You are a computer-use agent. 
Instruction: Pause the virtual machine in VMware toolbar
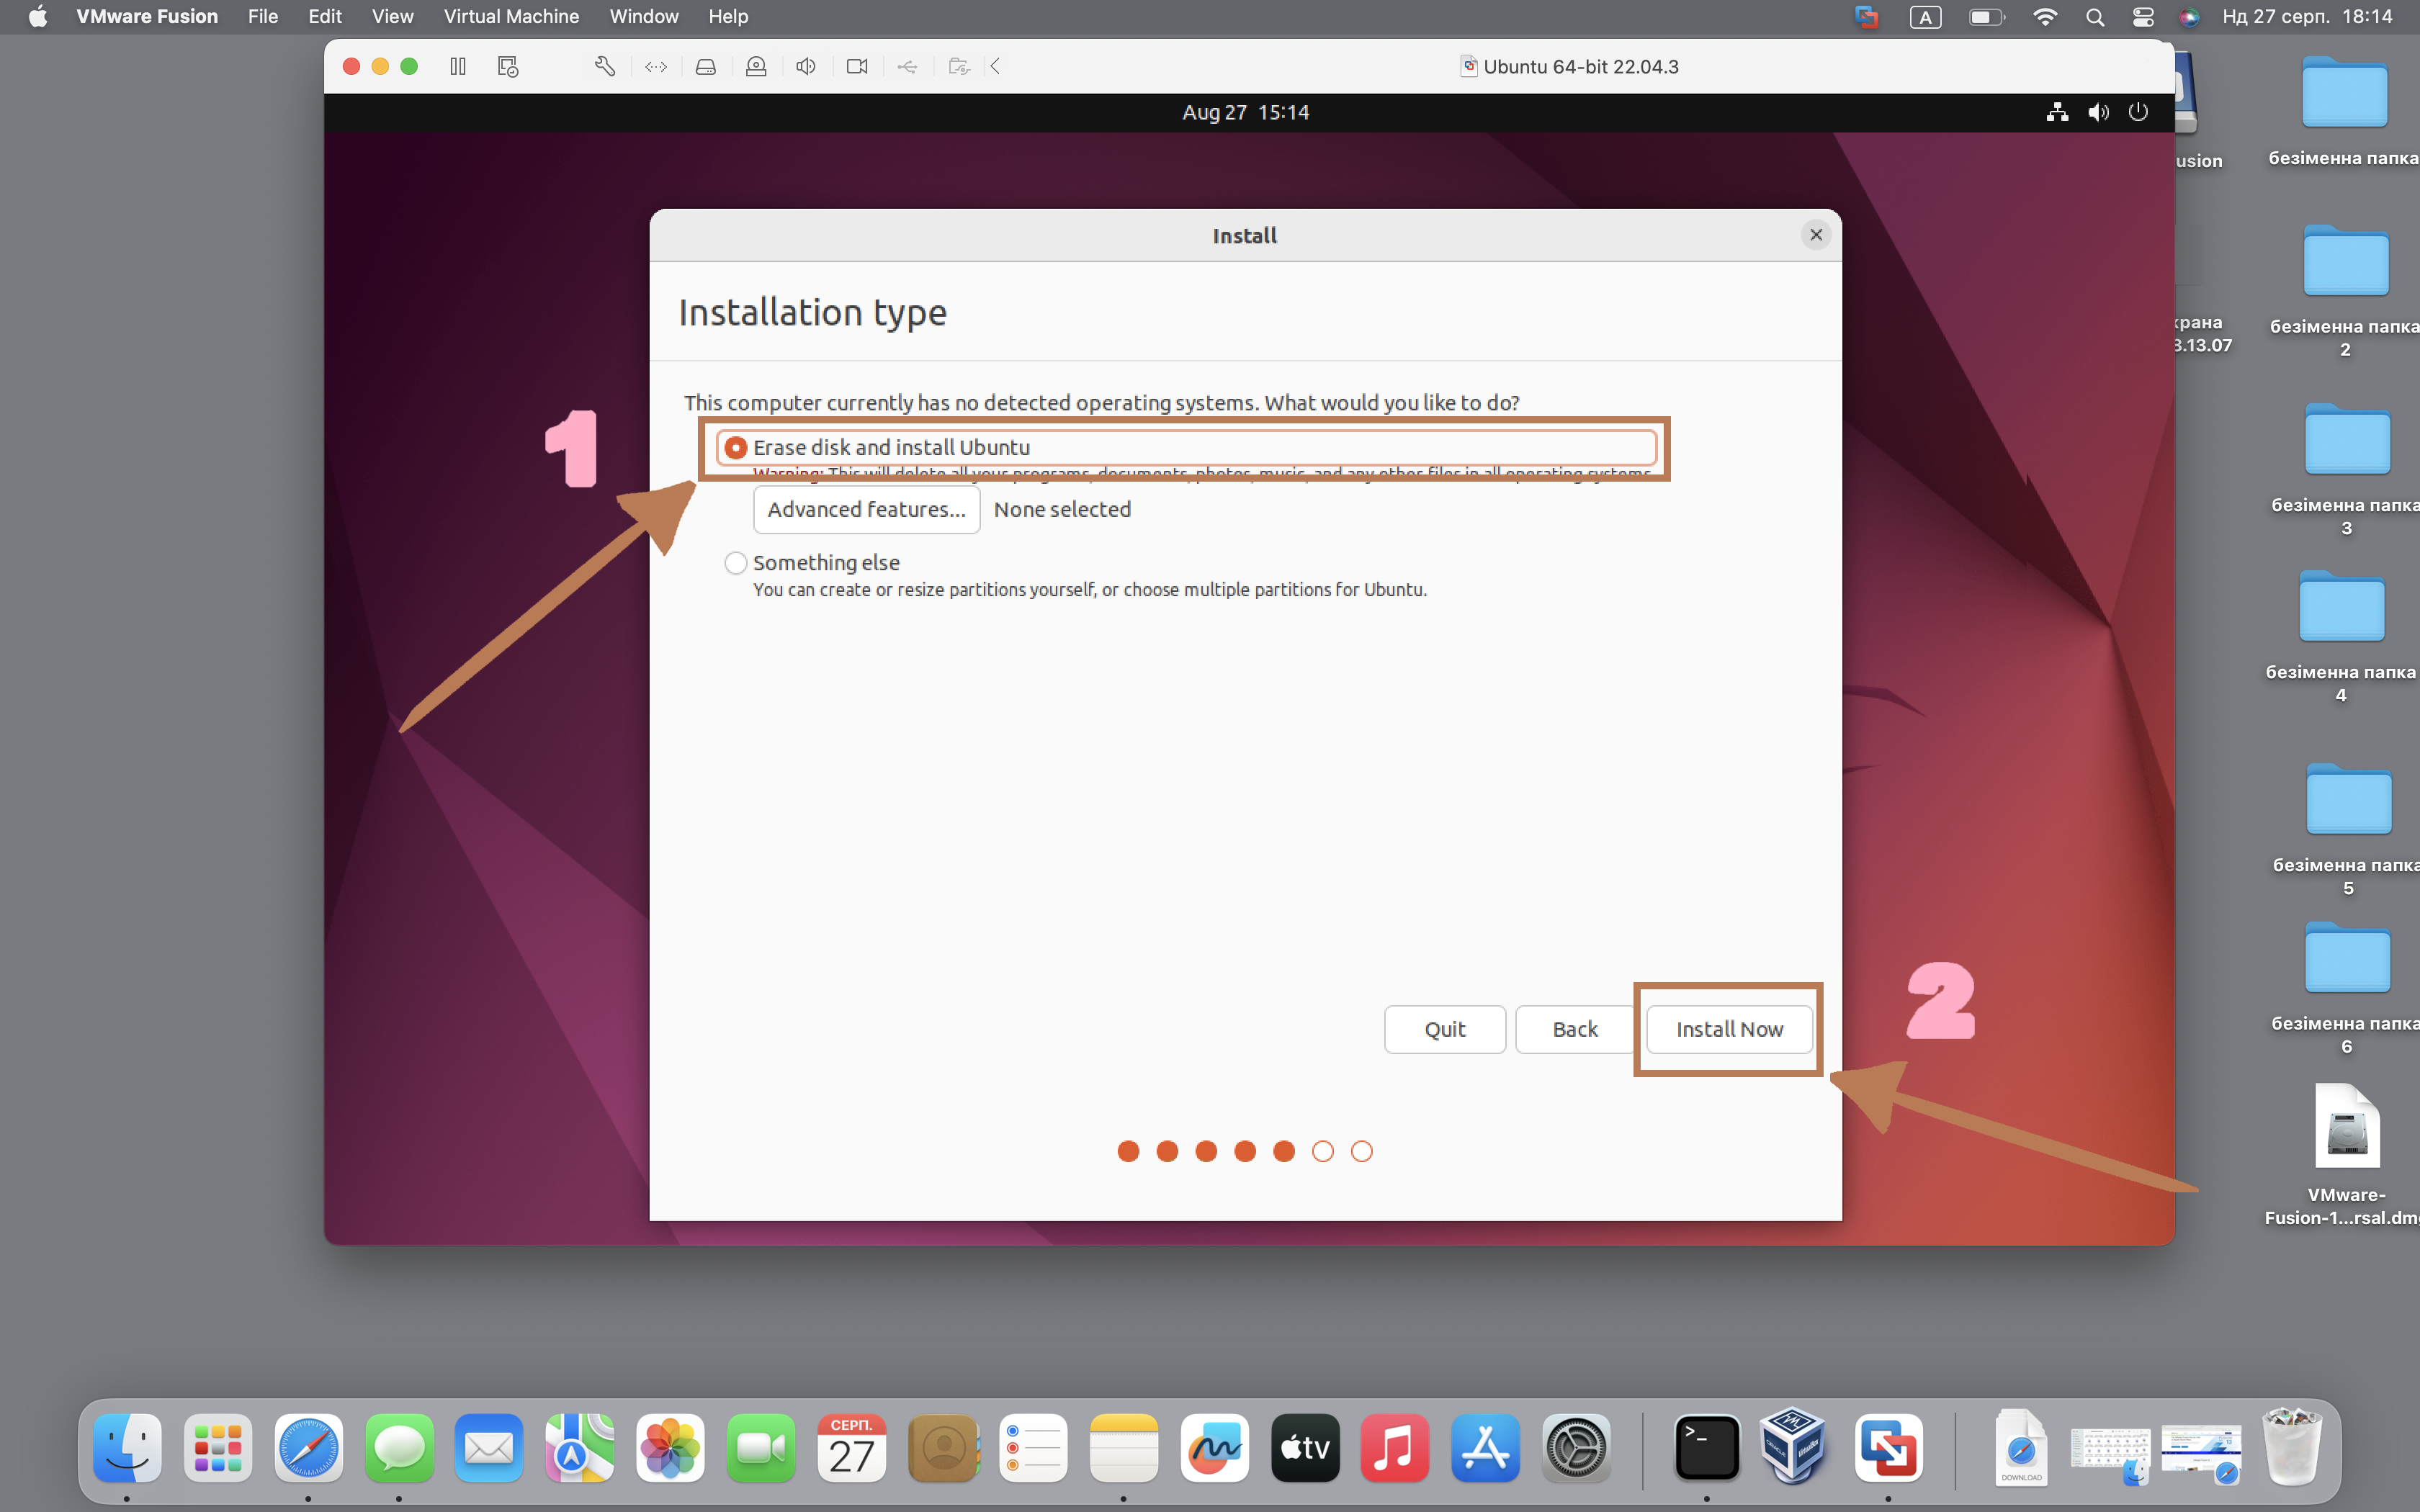458,66
